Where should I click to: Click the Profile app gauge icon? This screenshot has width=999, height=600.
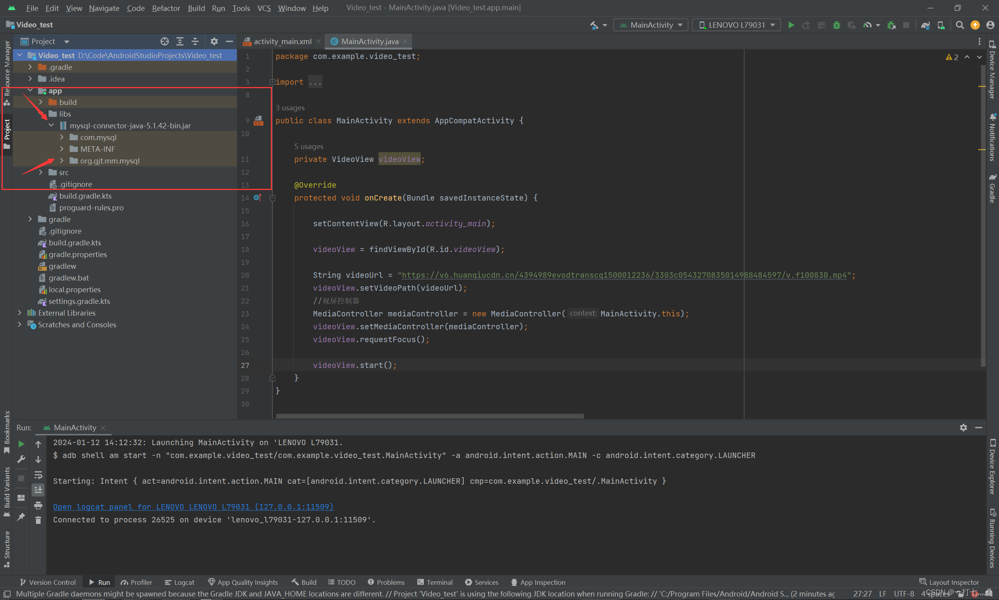(867, 25)
